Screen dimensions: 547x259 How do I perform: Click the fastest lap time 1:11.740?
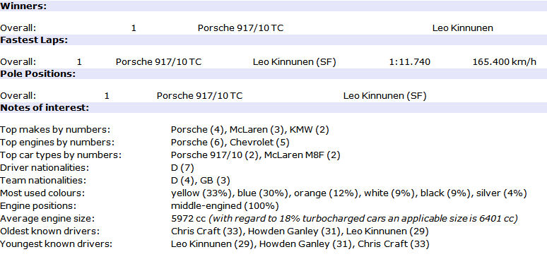click(410, 62)
